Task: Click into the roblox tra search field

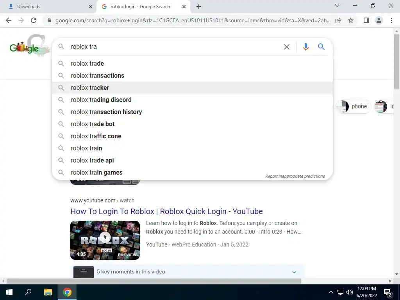Action: 175,47
